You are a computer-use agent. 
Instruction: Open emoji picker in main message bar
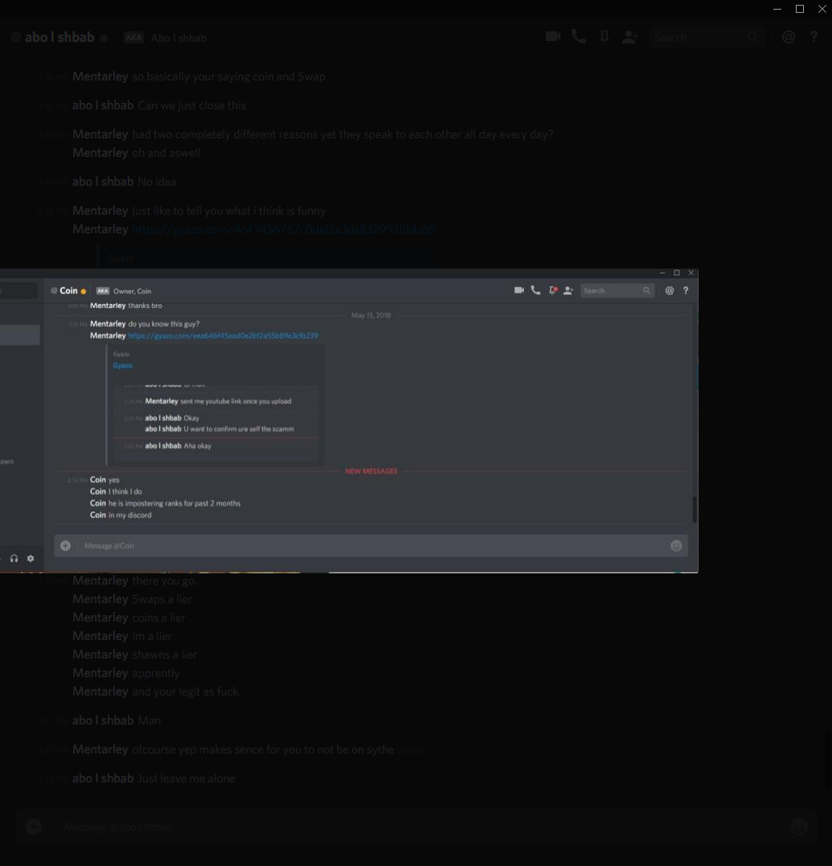799,827
